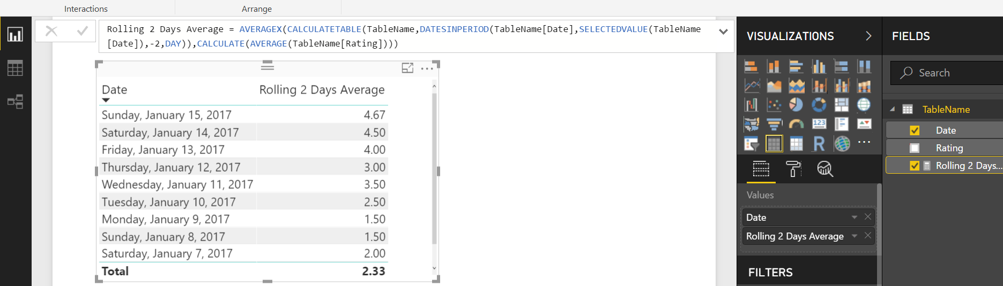The width and height of the screenshot is (1003, 286).
Task: Collapse the TableName table tree
Action: [893, 109]
